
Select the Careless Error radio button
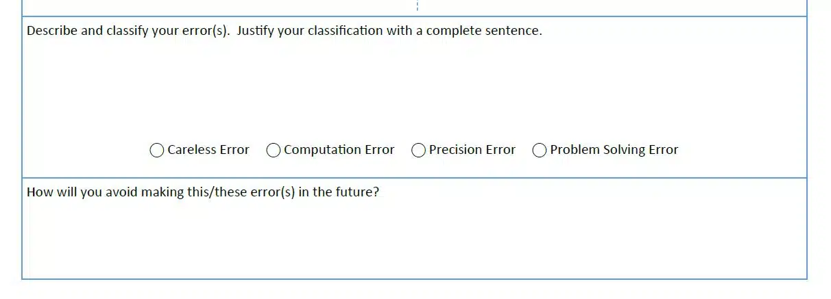(157, 150)
